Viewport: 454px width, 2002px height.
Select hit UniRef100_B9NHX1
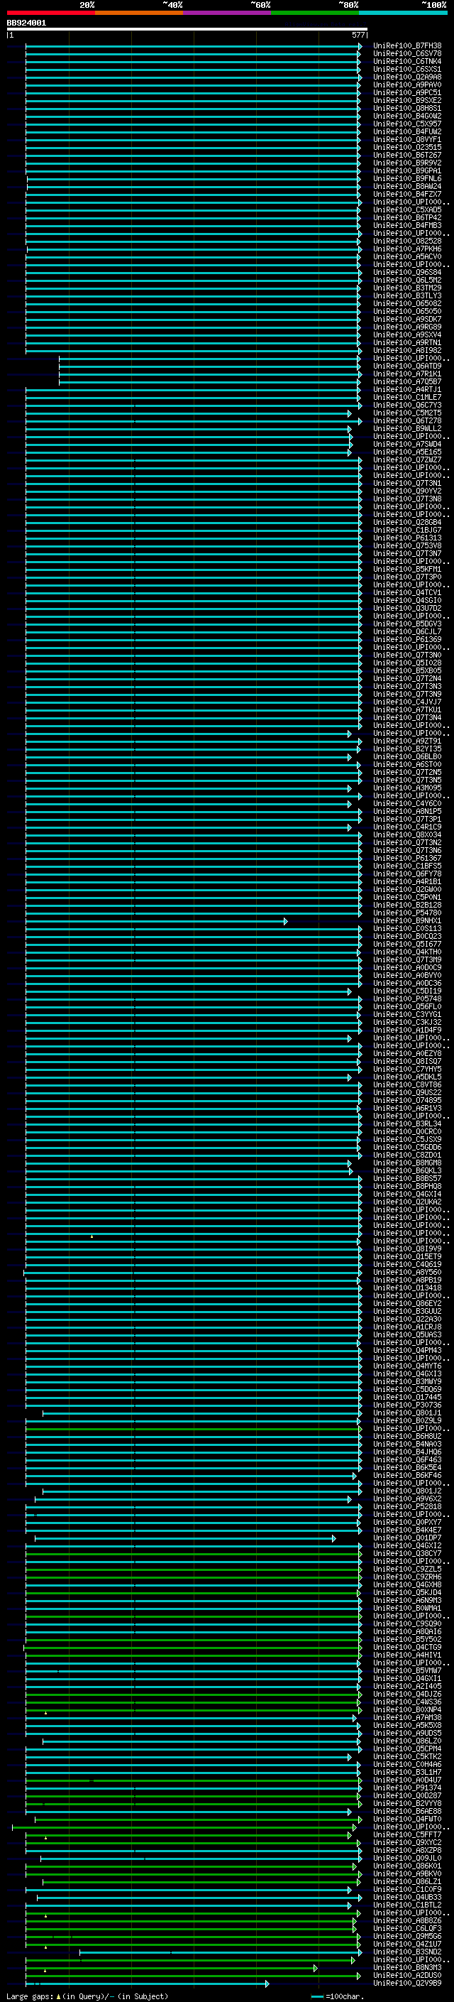pyautogui.click(x=407, y=920)
